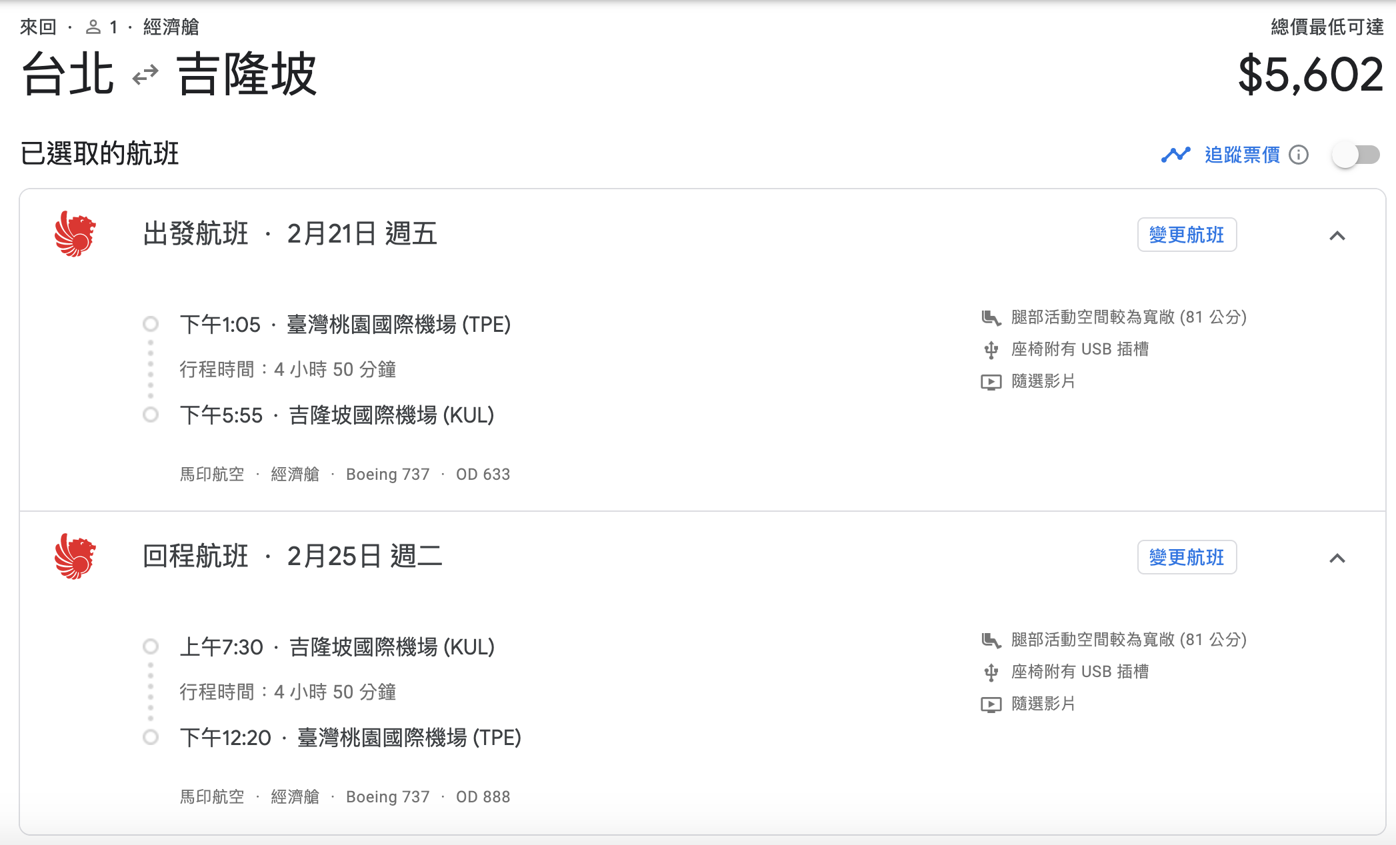Collapse the departure flight details chevron
1396x845 pixels.
tap(1337, 236)
